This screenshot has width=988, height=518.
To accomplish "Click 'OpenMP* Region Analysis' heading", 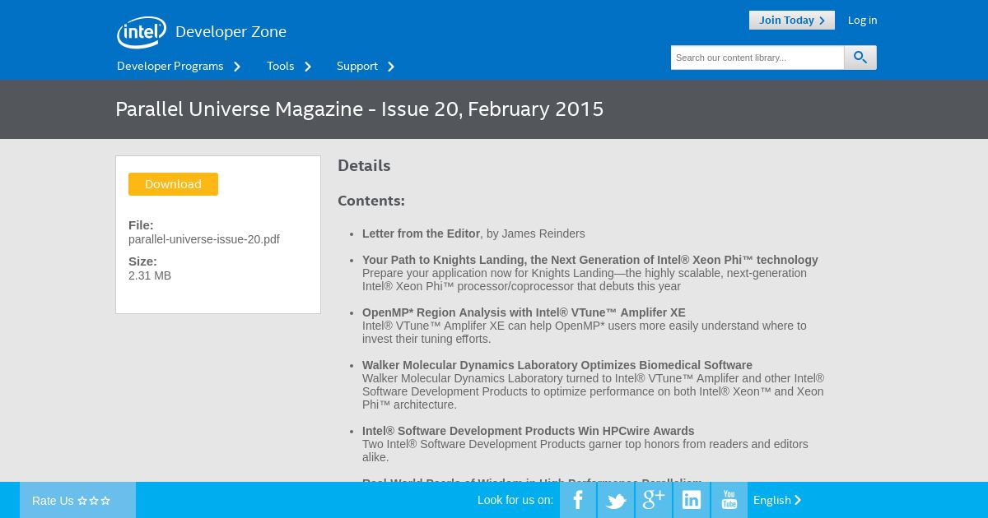I will (524, 312).
